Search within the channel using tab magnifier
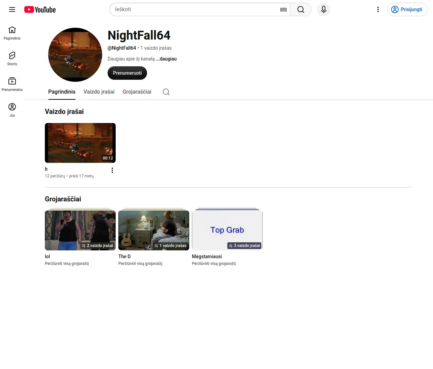The image size is (433, 369). point(166,92)
